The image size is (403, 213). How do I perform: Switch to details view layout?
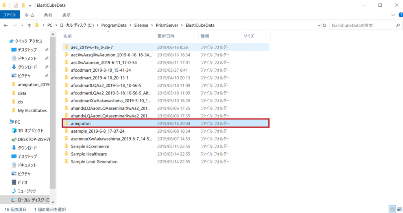pos(392,209)
